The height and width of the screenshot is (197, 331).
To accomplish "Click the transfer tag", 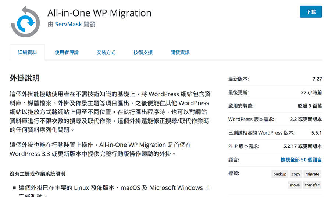I will click(x=312, y=185).
